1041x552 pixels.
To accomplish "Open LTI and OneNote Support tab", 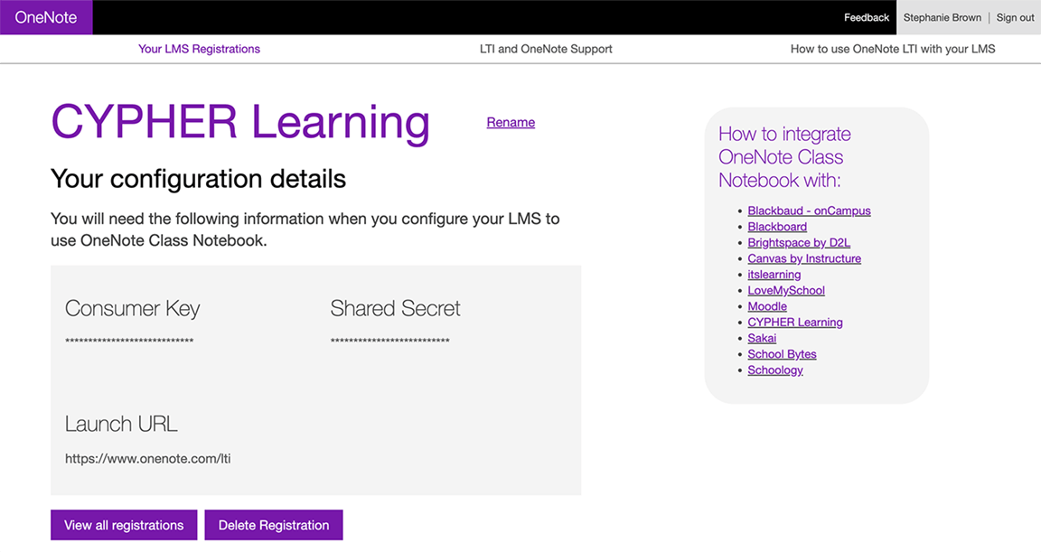I will (546, 49).
